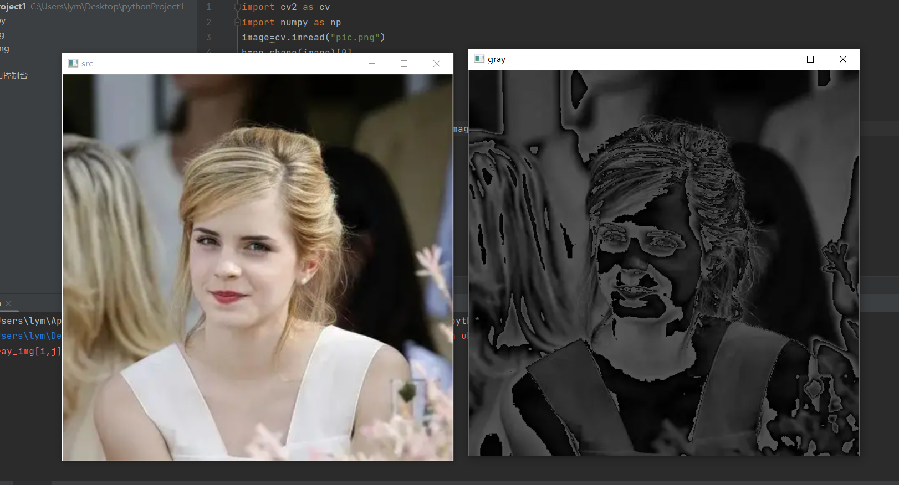Screen dimensions: 899x485
Task: Click the red 'ay_img[i,j]' error text in console
Action: point(31,351)
